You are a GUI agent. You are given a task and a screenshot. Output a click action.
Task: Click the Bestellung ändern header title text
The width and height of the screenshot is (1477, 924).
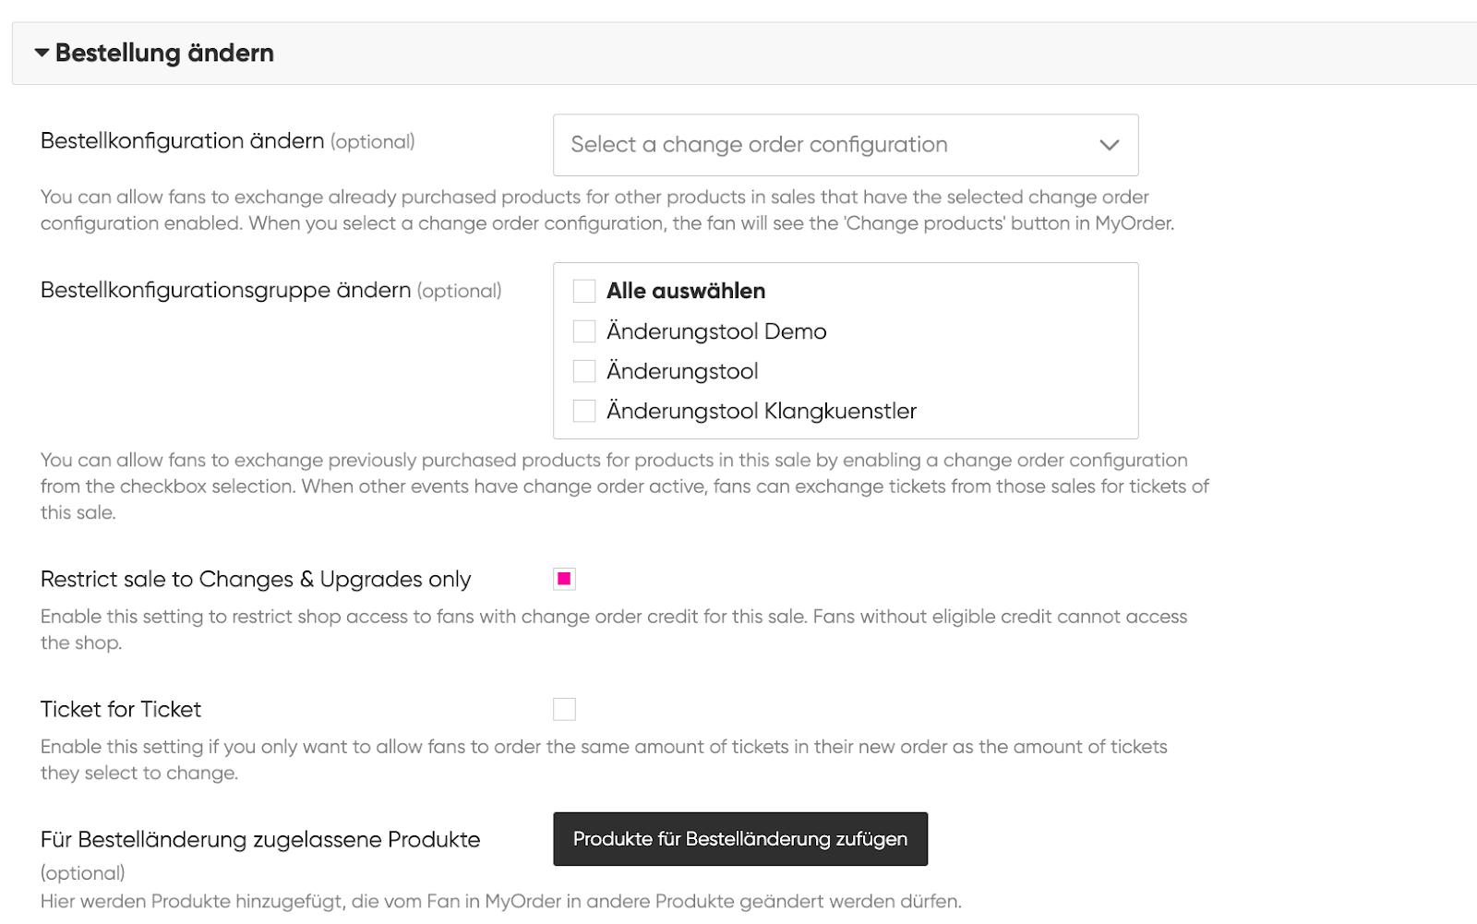click(x=164, y=54)
